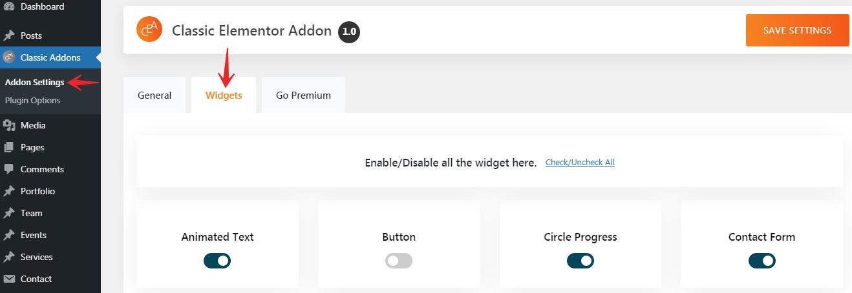Click the Save Settings button
The width and height of the screenshot is (852, 293).
pos(797,30)
